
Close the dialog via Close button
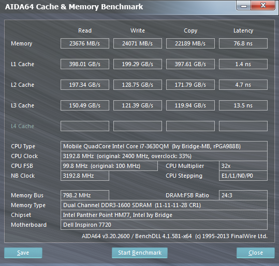tap(256, 253)
